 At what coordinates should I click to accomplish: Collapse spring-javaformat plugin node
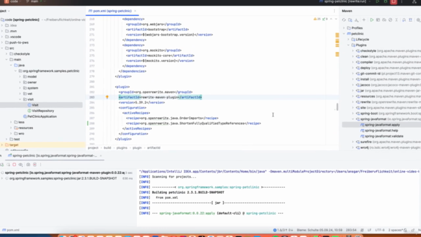[x=353, y=119]
